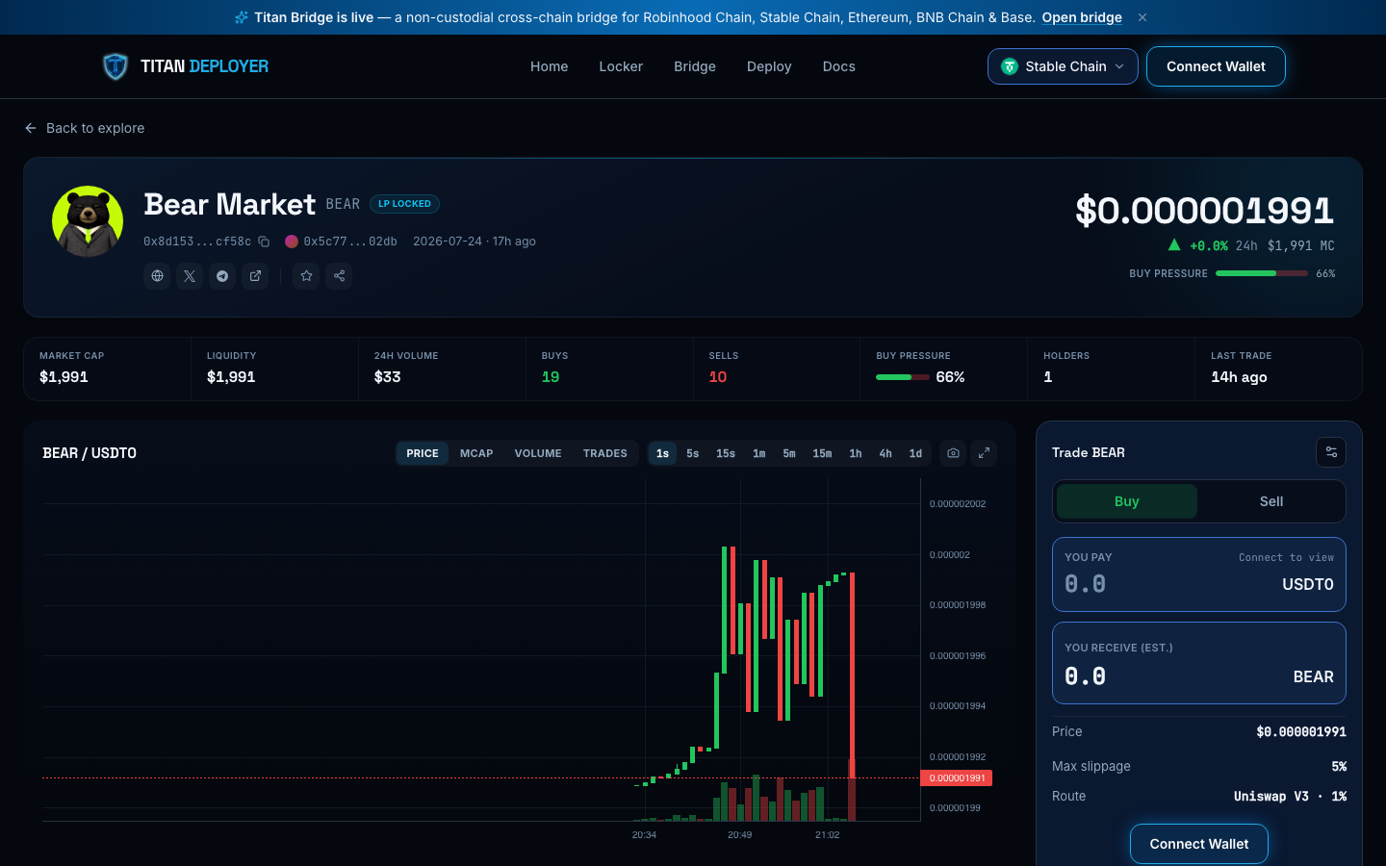Click the LP LOCKED badge
1386x866 pixels.
(x=404, y=204)
